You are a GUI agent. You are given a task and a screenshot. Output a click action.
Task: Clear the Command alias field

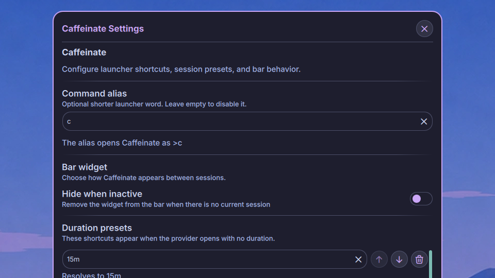coord(424,121)
